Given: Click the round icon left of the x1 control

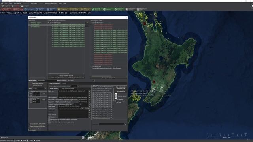Looking at the screenshot, I should 3,6.
